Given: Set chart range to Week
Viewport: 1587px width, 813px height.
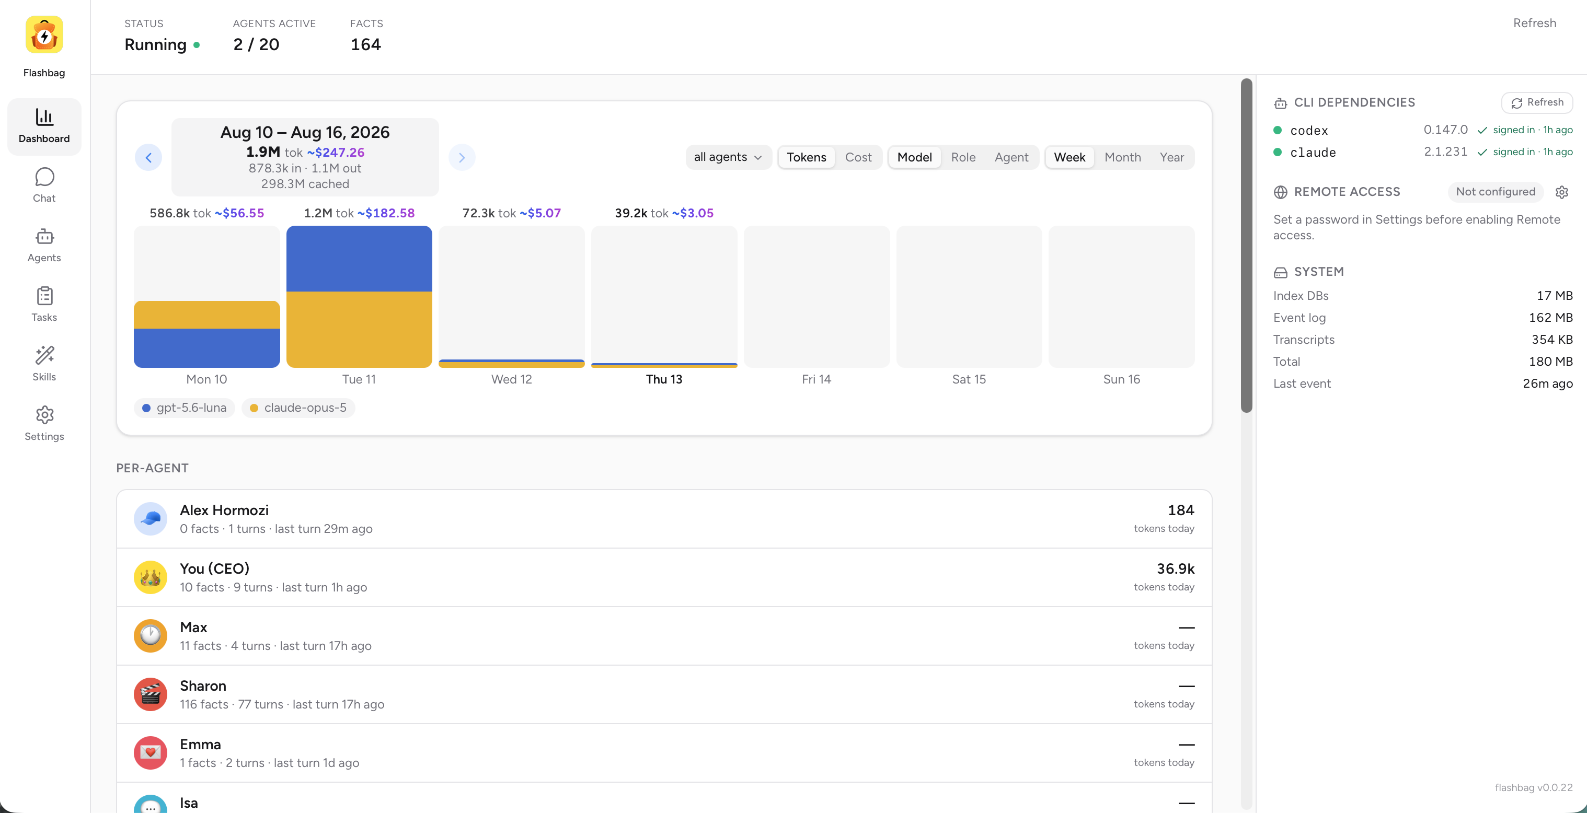Looking at the screenshot, I should (1069, 157).
